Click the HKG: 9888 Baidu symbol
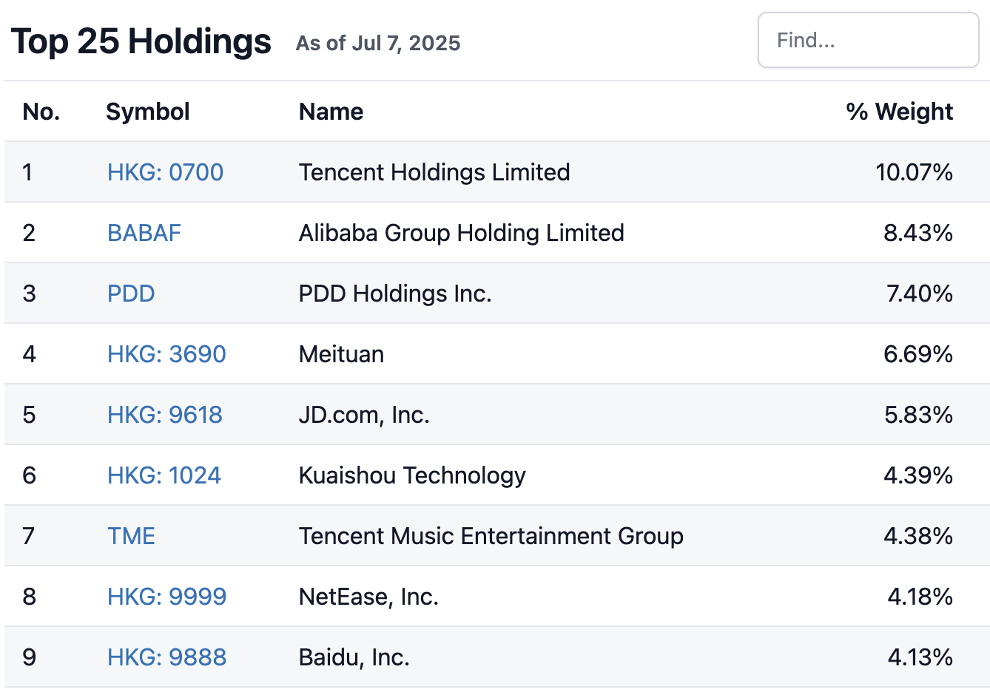The width and height of the screenshot is (990, 692). click(166, 657)
